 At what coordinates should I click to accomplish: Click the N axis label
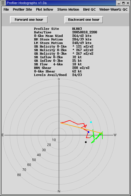(x=59, y=191)
